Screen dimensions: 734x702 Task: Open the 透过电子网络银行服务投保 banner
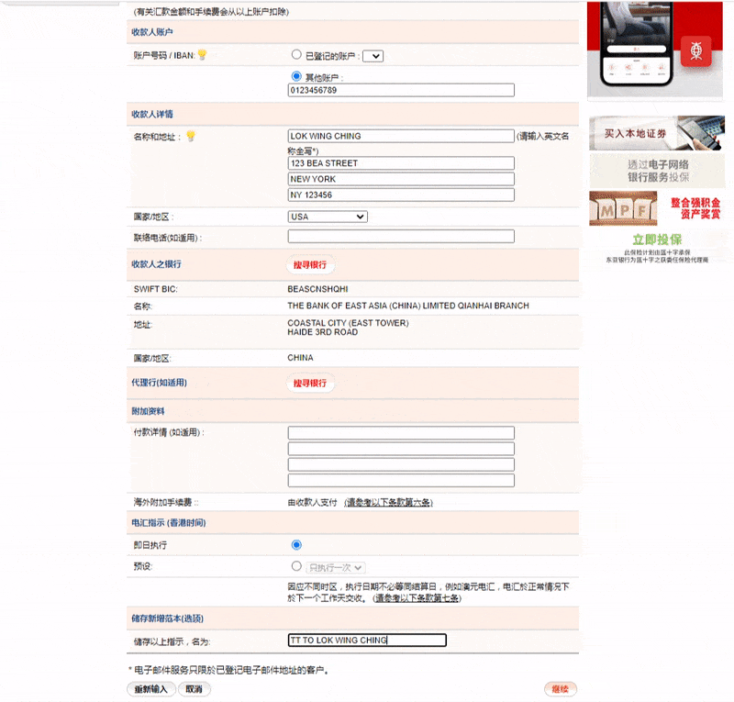(656, 171)
